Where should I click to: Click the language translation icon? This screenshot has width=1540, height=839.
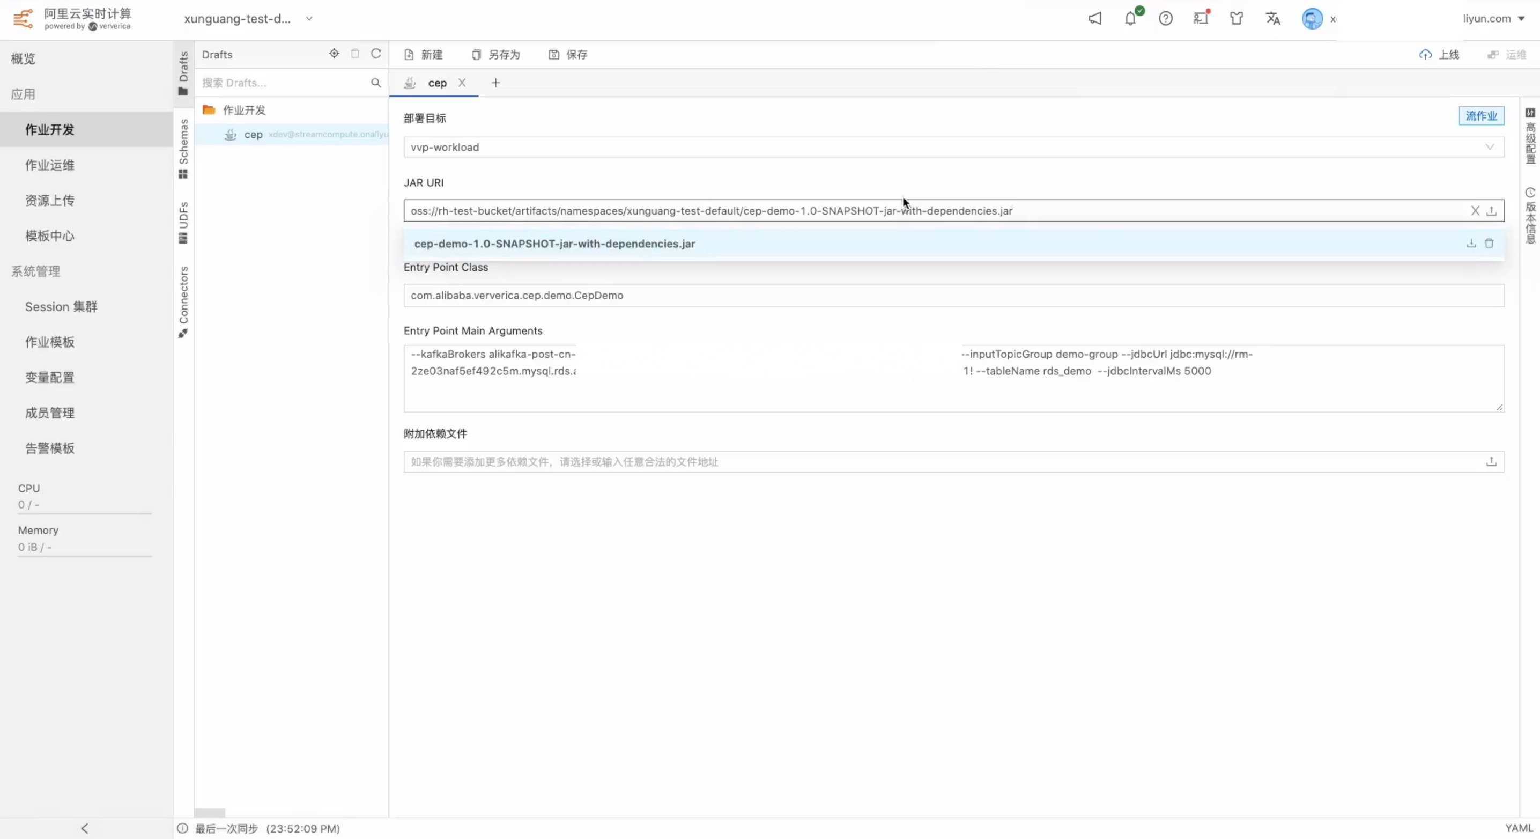coord(1273,19)
